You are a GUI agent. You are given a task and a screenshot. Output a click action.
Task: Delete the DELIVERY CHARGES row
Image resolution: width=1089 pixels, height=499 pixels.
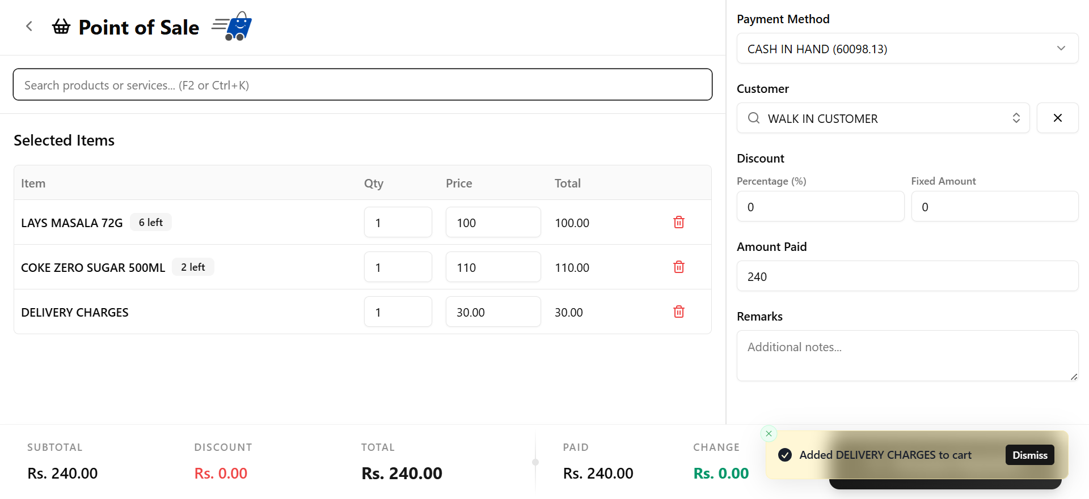tap(678, 312)
